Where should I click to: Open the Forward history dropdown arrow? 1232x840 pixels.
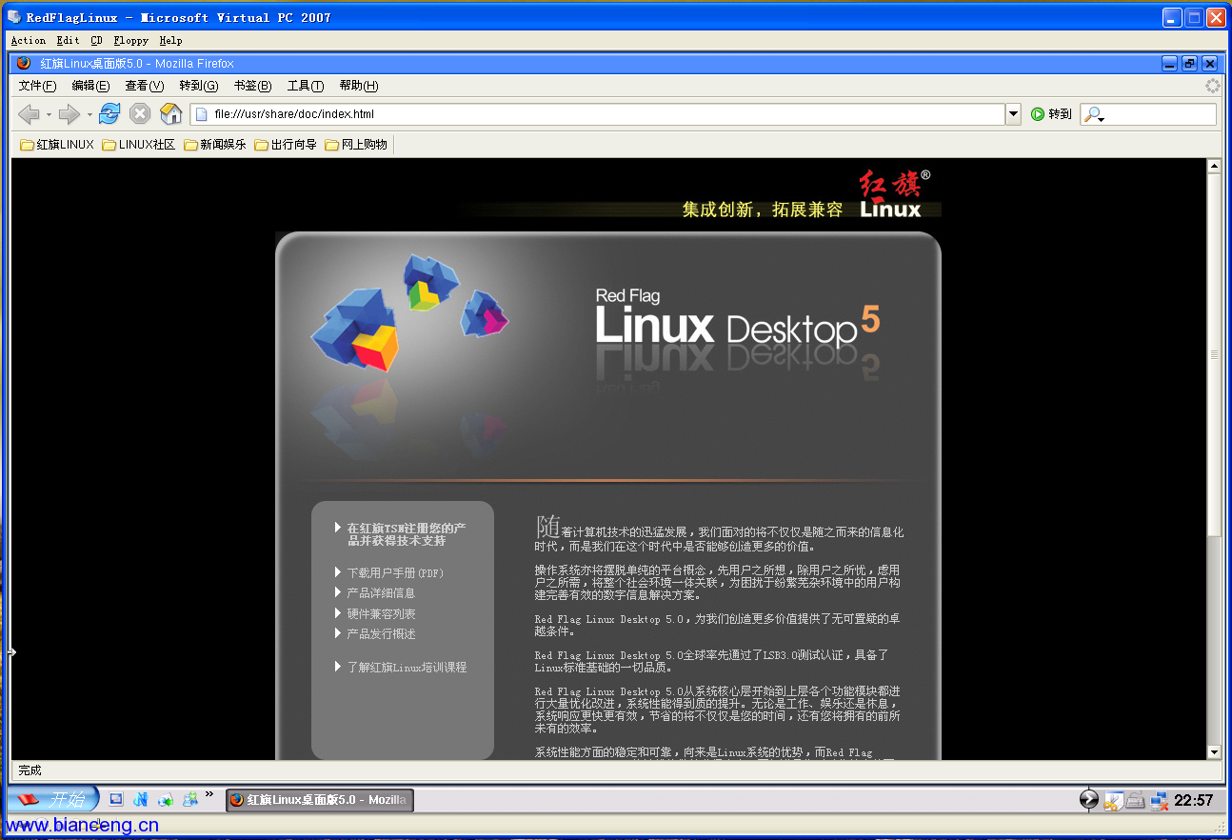[x=89, y=115]
